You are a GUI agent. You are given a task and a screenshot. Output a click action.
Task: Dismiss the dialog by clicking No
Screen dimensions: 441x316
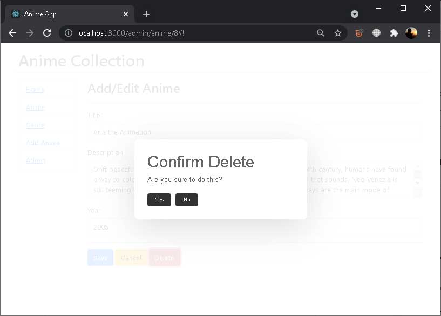[x=186, y=200]
